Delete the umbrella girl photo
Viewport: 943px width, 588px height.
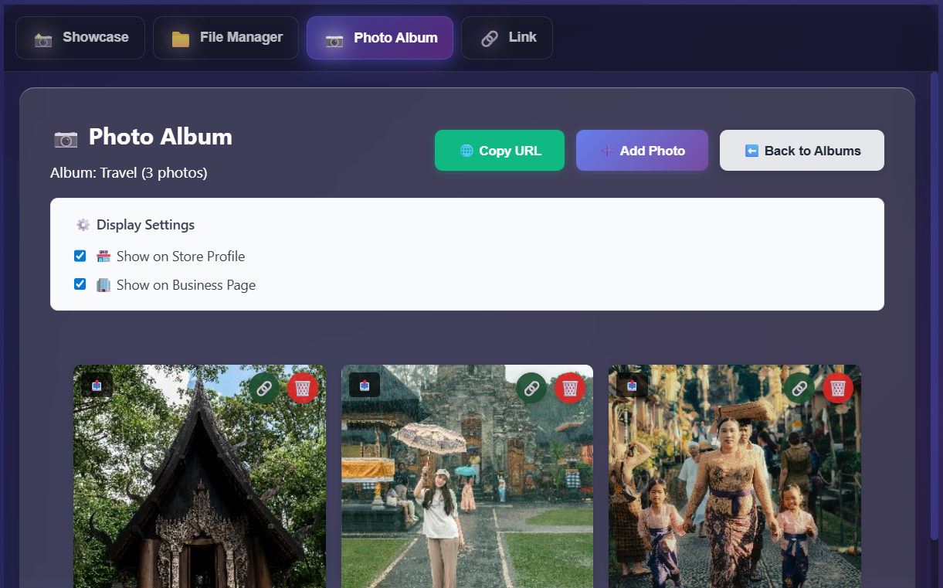570,388
